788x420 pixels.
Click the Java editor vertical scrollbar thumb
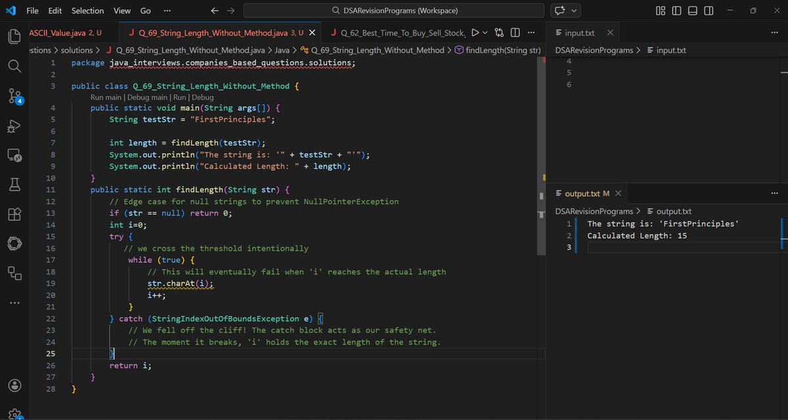coord(542,156)
